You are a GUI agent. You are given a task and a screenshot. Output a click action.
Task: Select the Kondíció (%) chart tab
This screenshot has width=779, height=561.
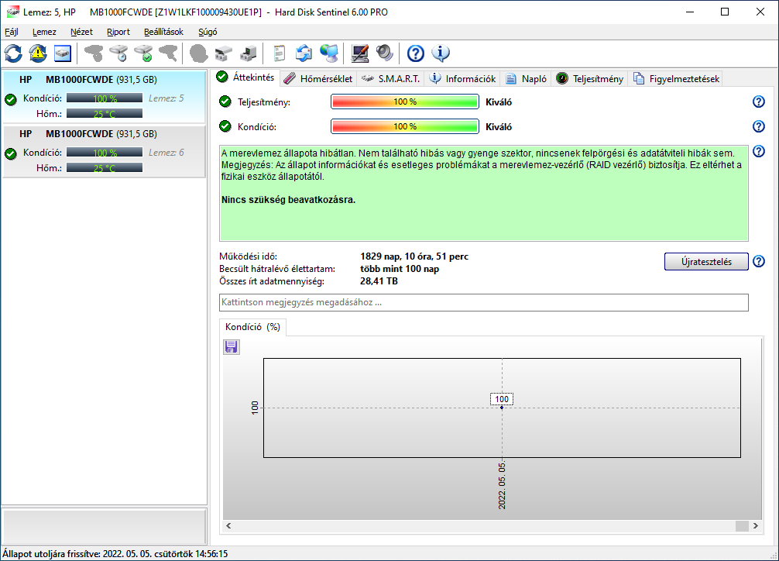click(x=252, y=327)
